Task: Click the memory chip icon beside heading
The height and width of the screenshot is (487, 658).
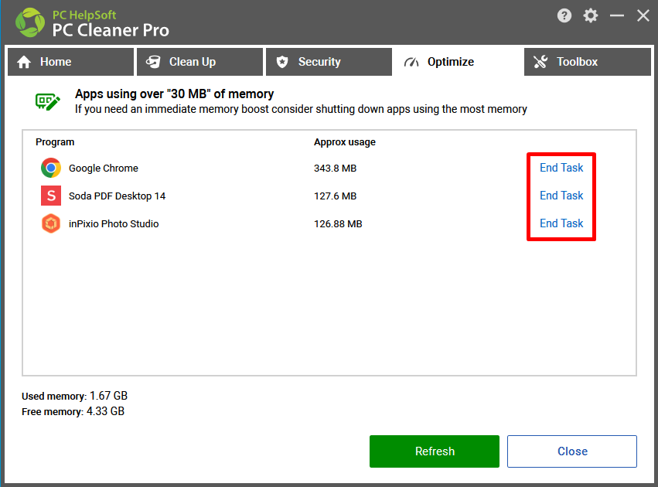Action: [47, 101]
